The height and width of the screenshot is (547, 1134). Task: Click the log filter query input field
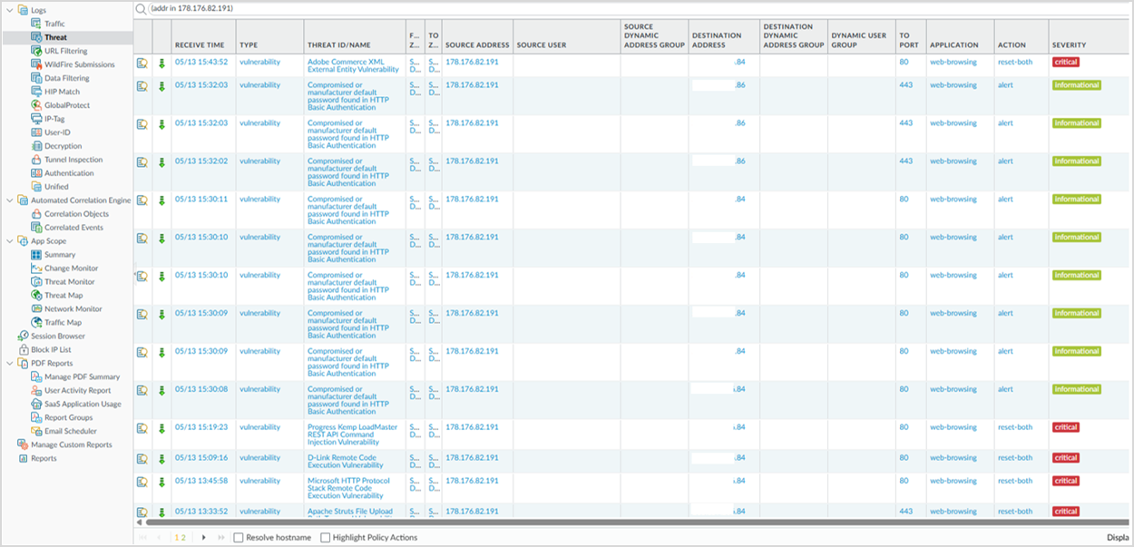tap(544, 9)
